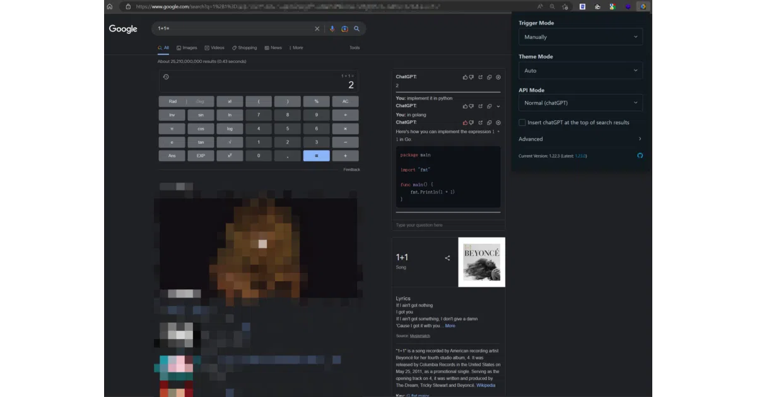Send calculator Feedback
Image resolution: width=757 pixels, height=397 pixels.
coord(351,170)
